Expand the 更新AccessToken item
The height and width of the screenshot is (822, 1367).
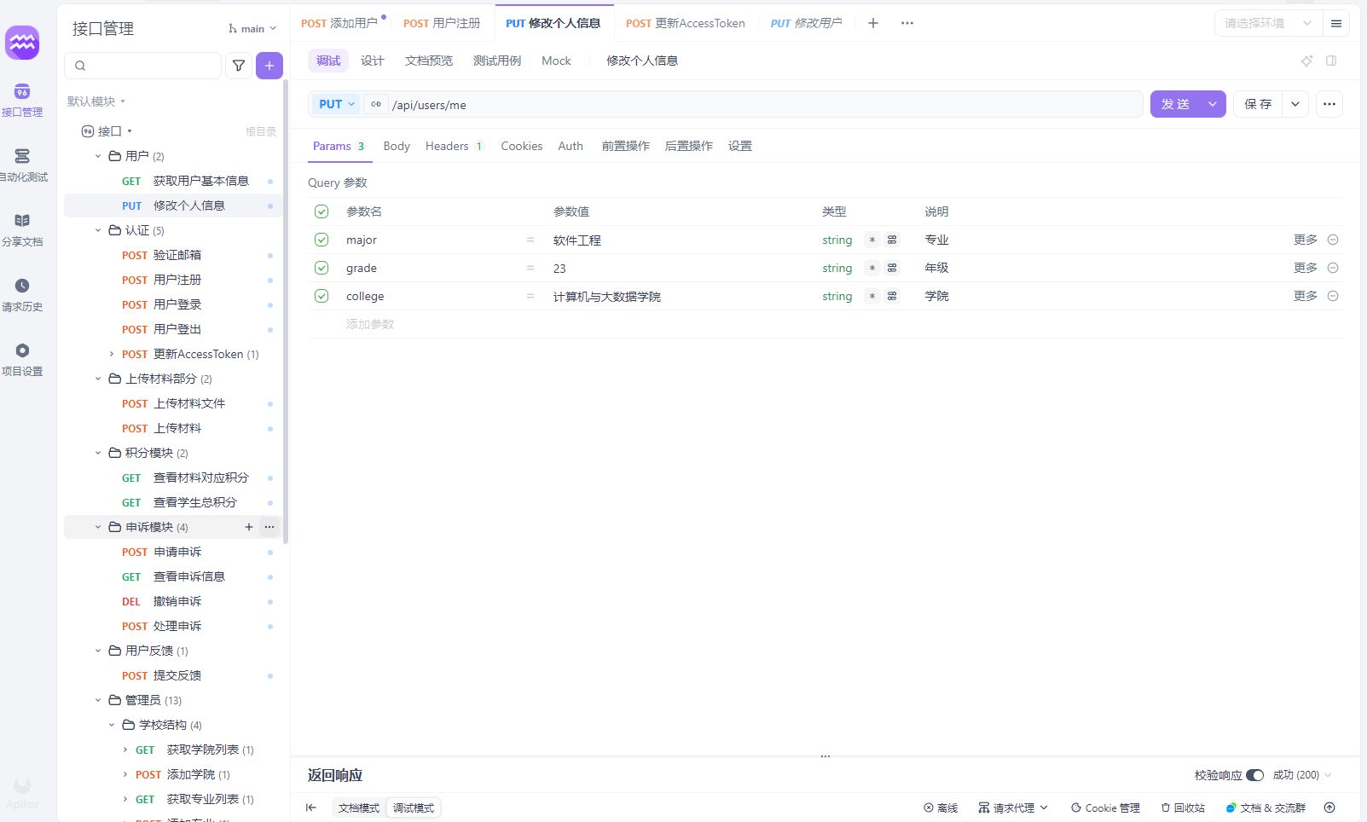(112, 354)
